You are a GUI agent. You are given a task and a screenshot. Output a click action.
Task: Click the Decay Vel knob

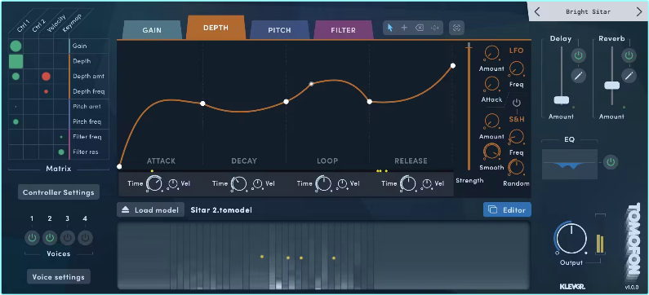tap(258, 183)
